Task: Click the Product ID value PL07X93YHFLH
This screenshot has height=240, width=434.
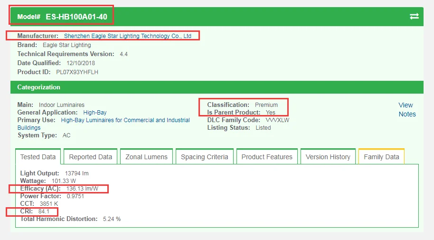Action: [x=77, y=72]
